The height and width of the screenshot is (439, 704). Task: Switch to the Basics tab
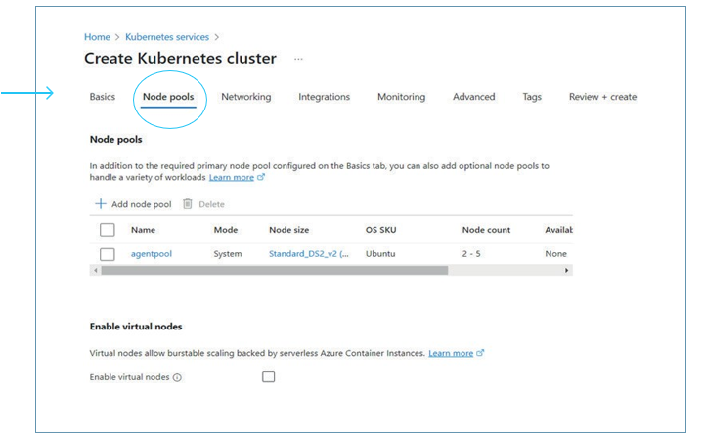pos(103,97)
